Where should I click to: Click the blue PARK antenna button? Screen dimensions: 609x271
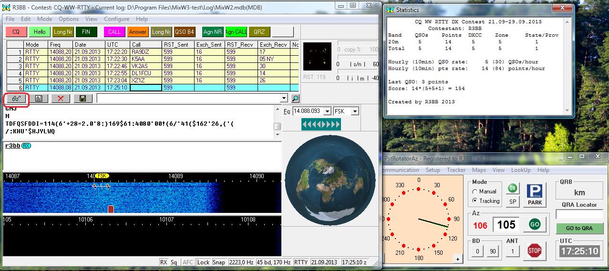click(535, 194)
